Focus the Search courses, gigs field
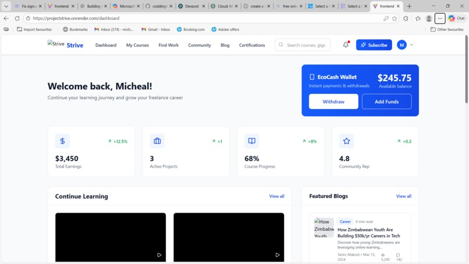The height and width of the screenshot is (264, 469). point(303,45)
